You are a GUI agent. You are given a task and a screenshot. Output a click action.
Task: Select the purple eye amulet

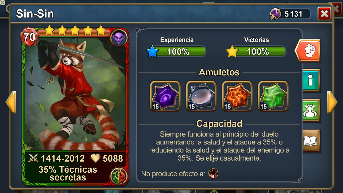(x=165, y=96)
